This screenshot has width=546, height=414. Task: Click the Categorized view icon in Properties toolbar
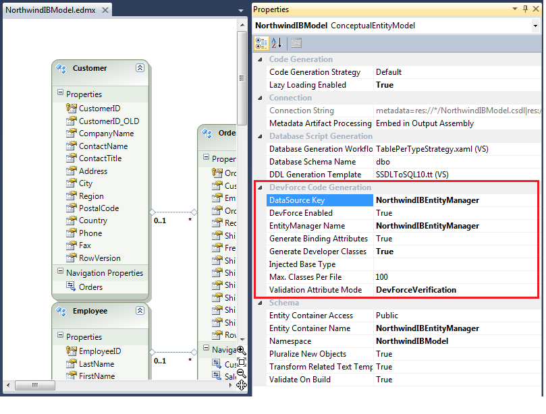(261, 43)
